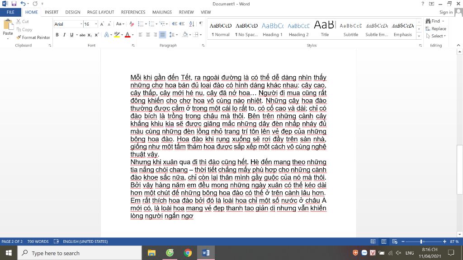Align text to the right
Image resolution: width=463 pixels, height=260 pixels.
[x=155, y=35]
